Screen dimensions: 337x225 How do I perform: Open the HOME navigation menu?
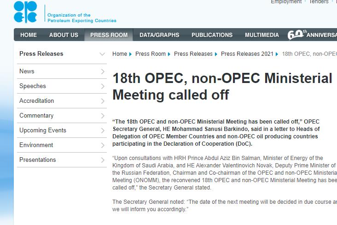click(x=29, y=35)
